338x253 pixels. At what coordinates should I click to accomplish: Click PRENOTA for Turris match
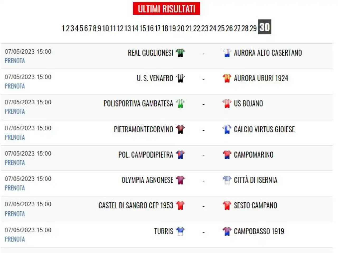click(15, 239)
